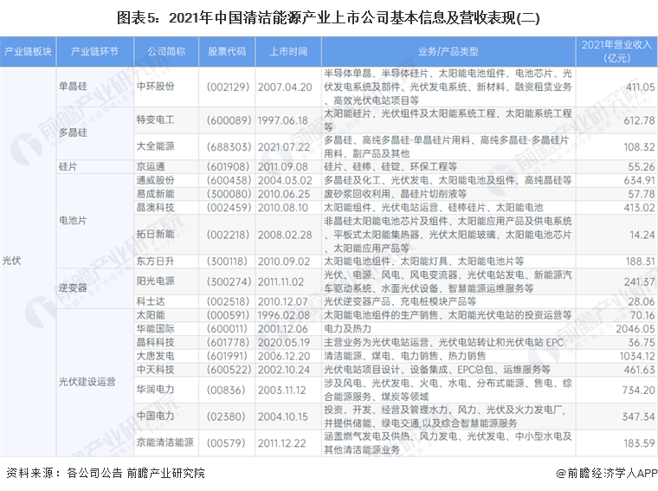The width and height of the screenshot is (658, 491).
Task: Select the 京能清洁能源 company cell
Action: 164,443
